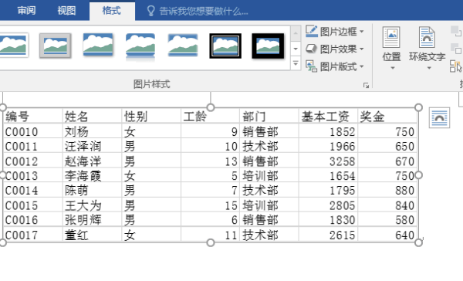Screen dimensions: 463x281
Task: Click the salary value 3258
Action: tap(342, 161)
